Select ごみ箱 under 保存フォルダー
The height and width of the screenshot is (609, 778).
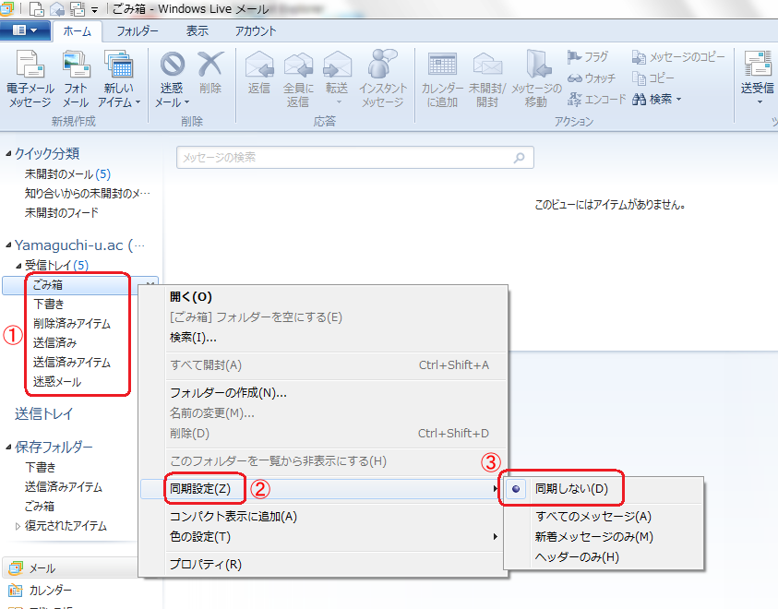pyautogui.click(x=40, y=507)
